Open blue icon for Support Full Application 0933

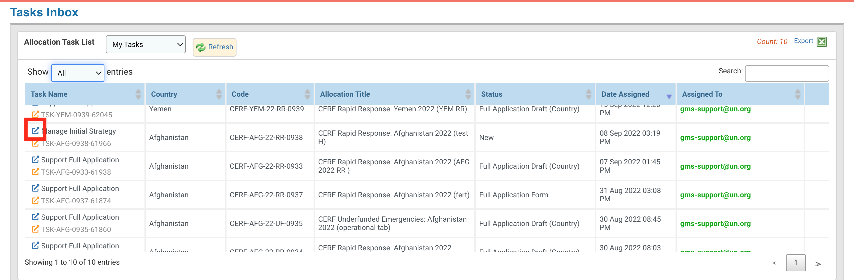pos(35,160)
